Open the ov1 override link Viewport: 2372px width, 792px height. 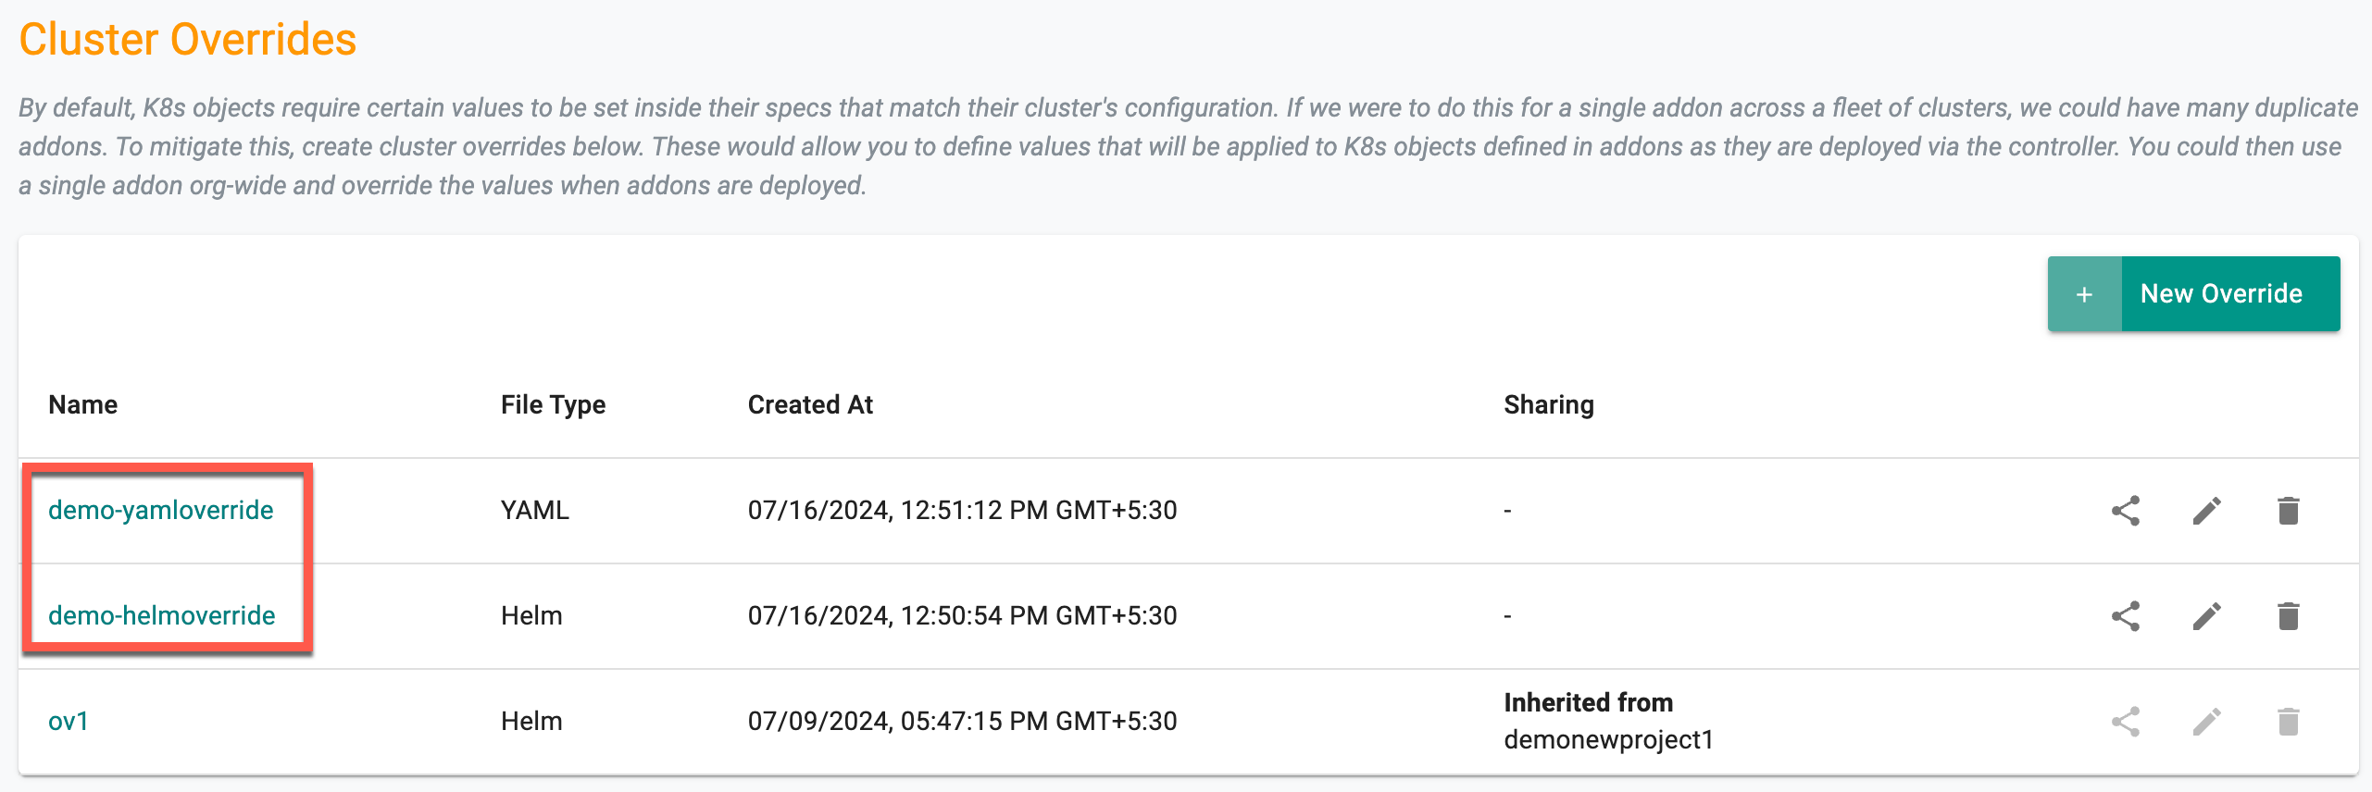tap(69, 722)
